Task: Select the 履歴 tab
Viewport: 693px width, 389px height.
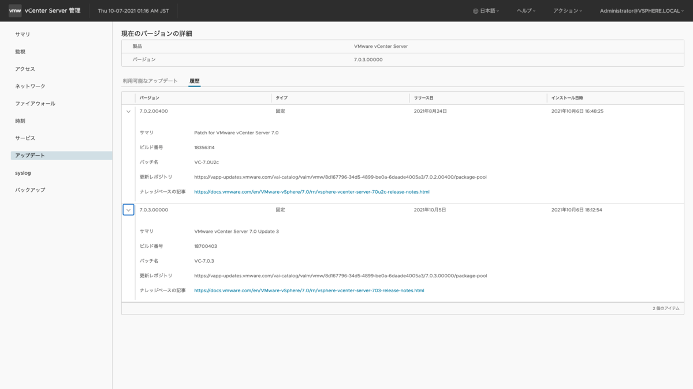Action: pyautogui.click(x=195, y=81)
